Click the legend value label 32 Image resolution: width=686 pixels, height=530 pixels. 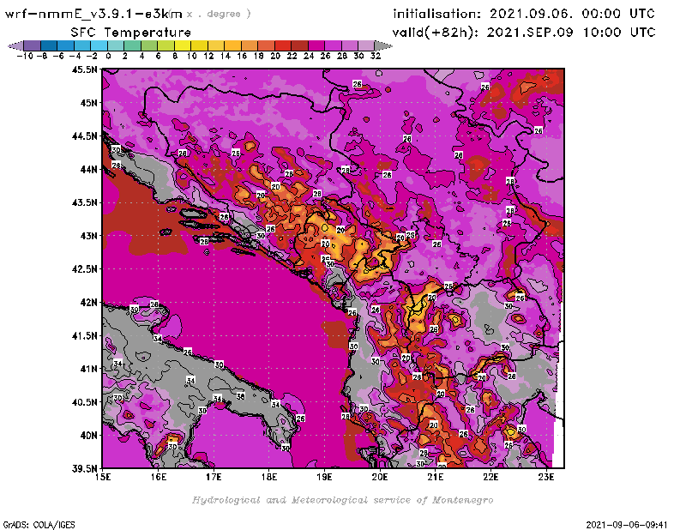pyautogui.click(x=376, y=56)
